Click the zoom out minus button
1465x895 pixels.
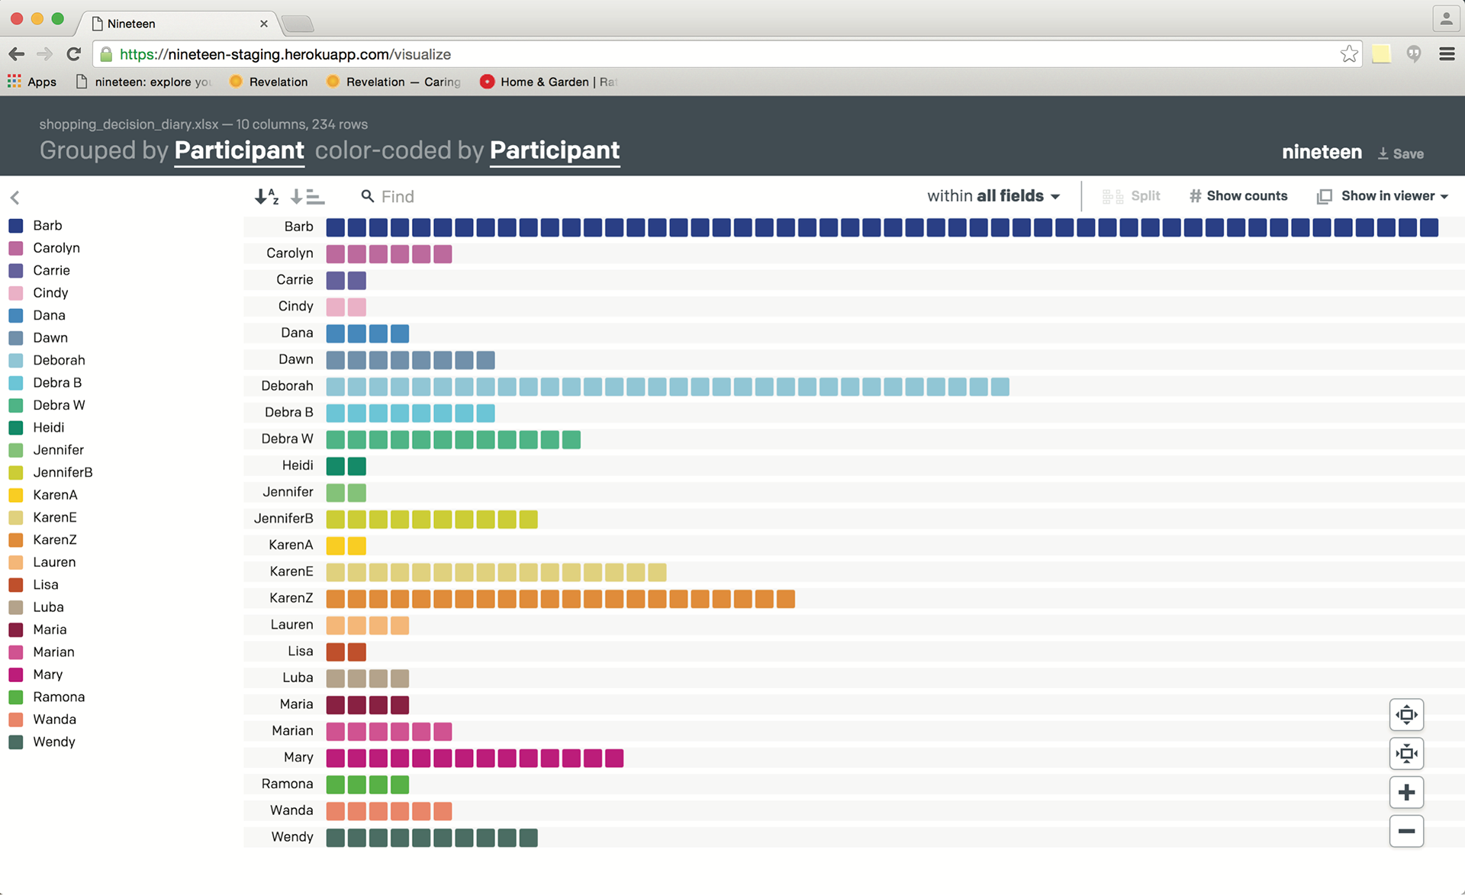1406,831
